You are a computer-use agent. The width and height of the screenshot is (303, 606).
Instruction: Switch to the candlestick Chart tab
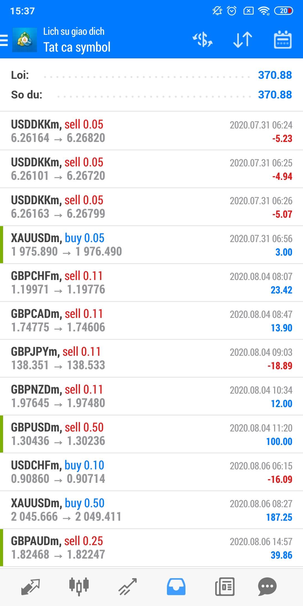pyautogui.click(x=79, y=587)
